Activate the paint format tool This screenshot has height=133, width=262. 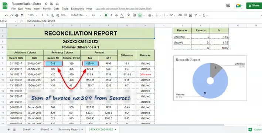[22, 15]
